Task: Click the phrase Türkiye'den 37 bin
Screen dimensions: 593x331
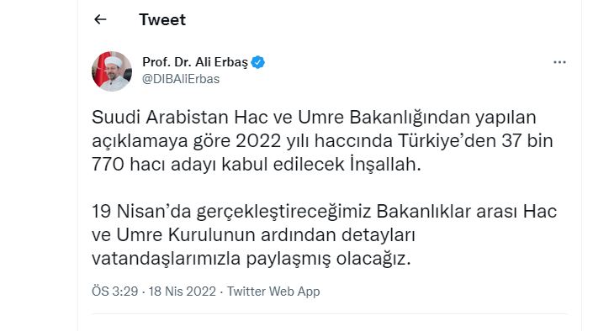Action: pos(475,140)
